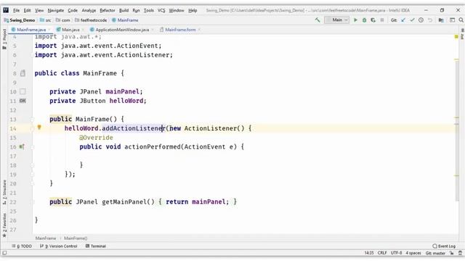The width and height of the screenshot is (465, 261).
Task: Collapse the actionPerformed method fold at line 16
Action: (32, 146)
